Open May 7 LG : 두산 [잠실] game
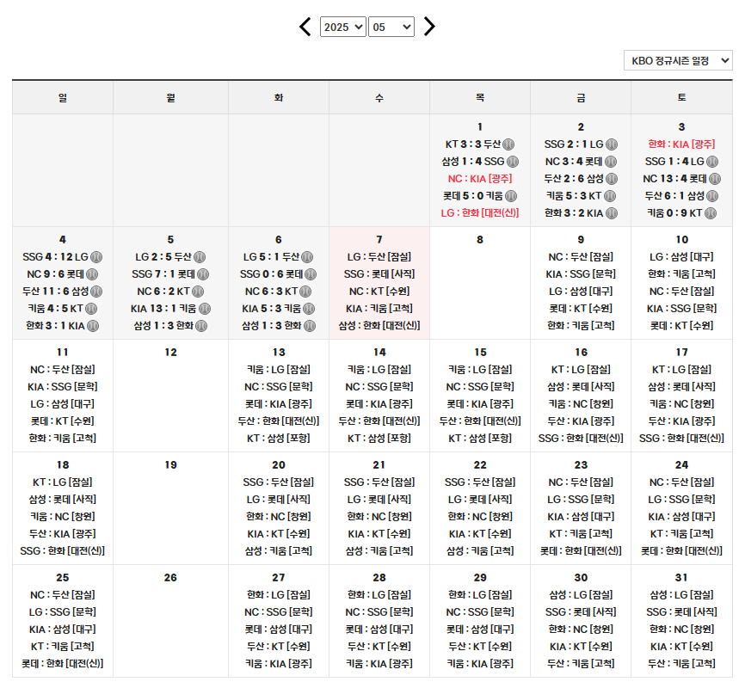The width and height of the screenshot is (745, 688). [379, 257]
